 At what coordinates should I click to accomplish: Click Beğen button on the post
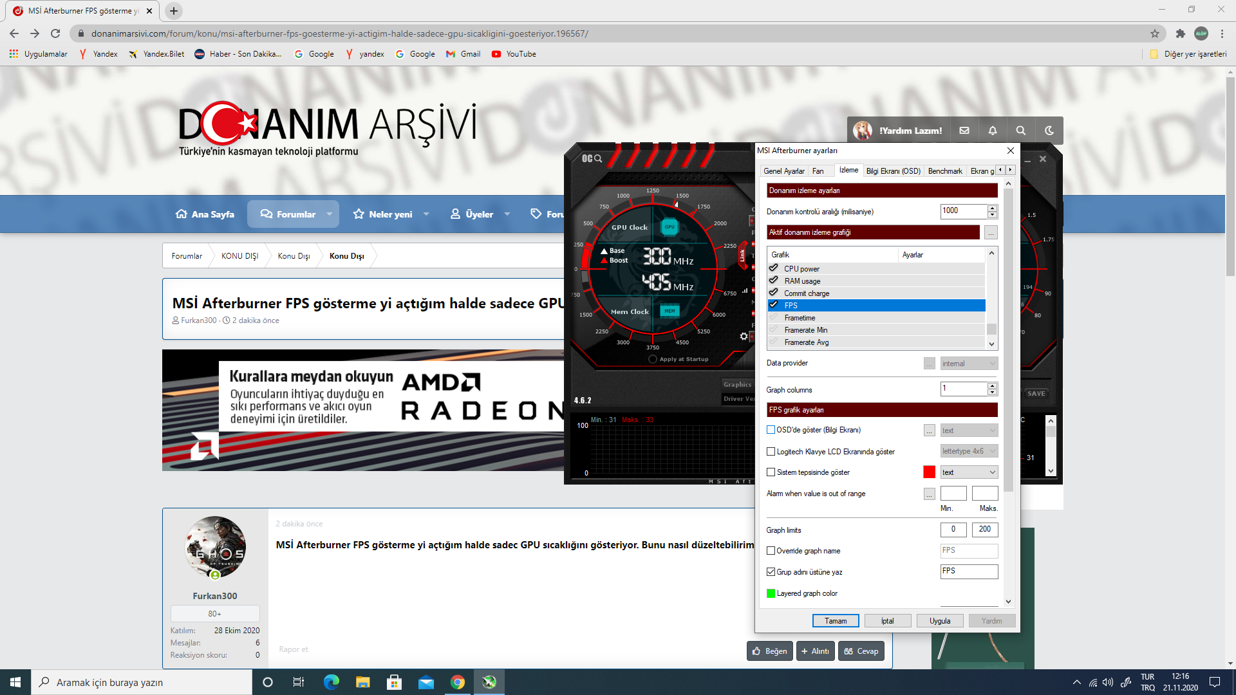(x=769, y=651)
